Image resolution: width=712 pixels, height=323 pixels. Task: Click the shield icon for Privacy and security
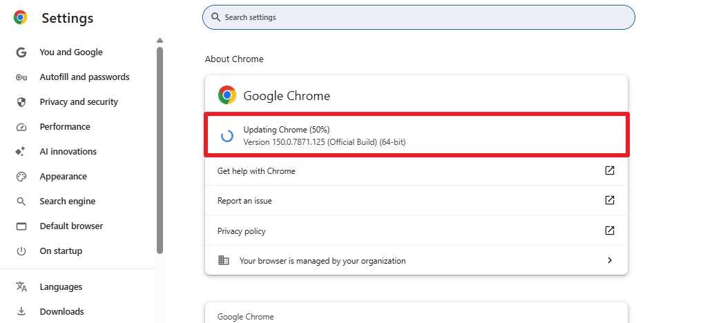pos(21,102)
